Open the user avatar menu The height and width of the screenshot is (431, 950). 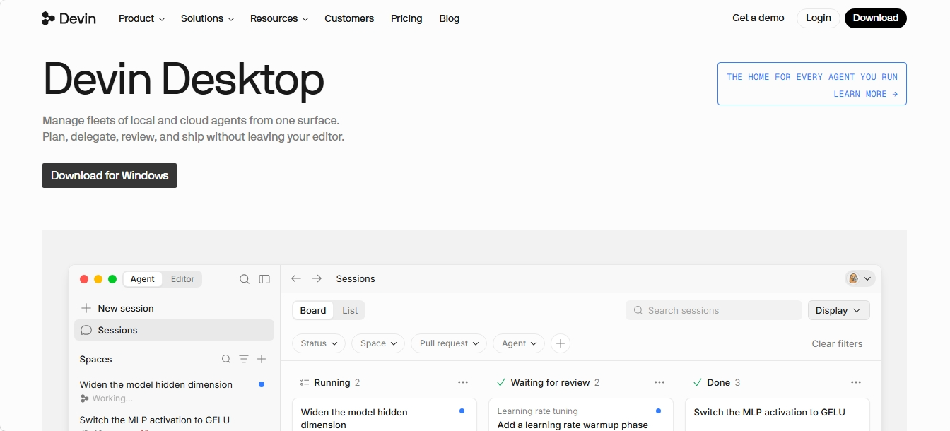(860, 278)
